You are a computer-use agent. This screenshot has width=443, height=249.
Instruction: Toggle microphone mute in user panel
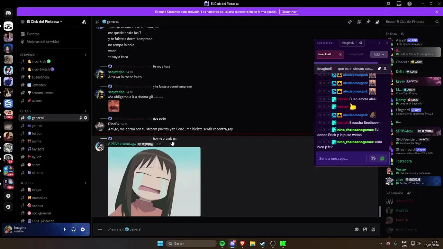click(x=64, y=229)
